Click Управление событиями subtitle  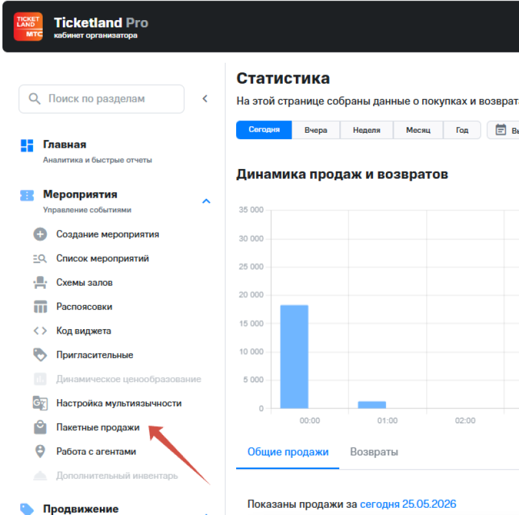pos(87,210)
